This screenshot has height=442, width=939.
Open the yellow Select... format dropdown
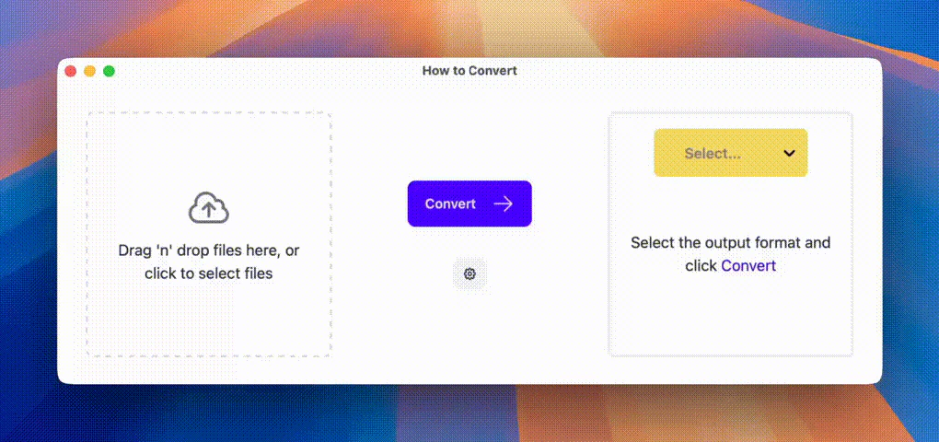pyautogui.click(x=730, y=153)
